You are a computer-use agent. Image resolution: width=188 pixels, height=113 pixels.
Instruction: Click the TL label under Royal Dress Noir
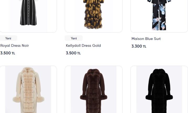[13, 53]
